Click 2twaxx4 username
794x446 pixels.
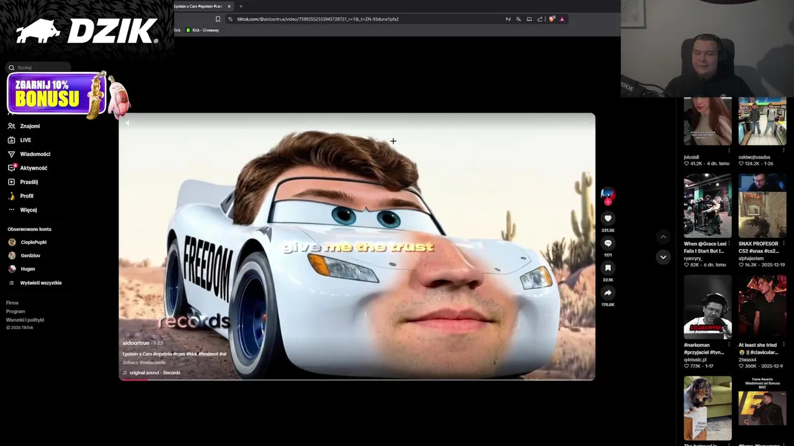click(x=747, y=359)
